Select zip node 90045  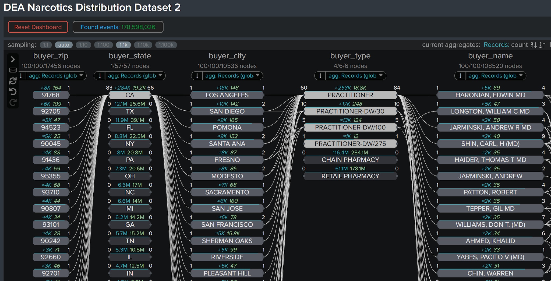pyautogui.click(x=51, y=144)
